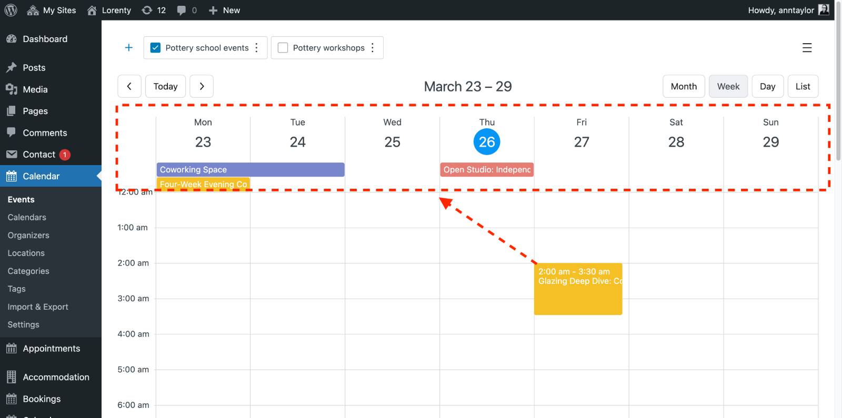Open the My Sites menu
The image size is (842, 418).
coord(51,10)
